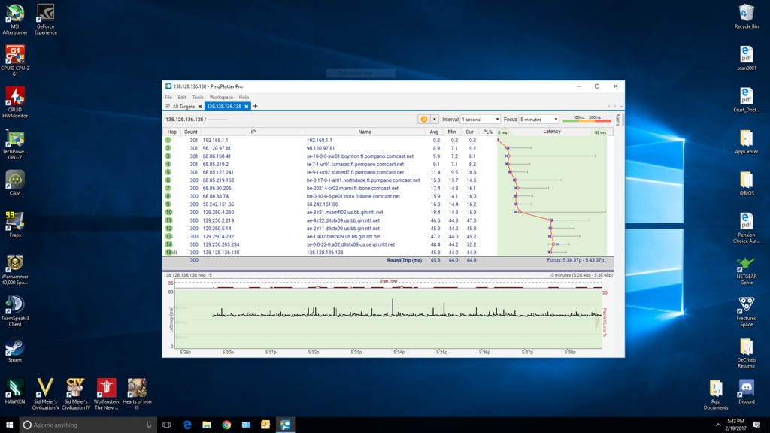Open the tab list dropdown arrow
Screen dimensions: 770x433
pyautogui.click(x=621, y=107)
